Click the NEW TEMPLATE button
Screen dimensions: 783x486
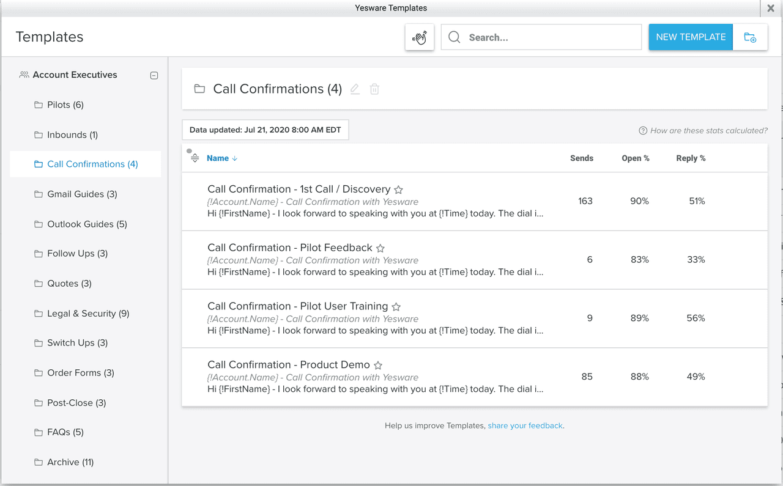click(690, 37)
